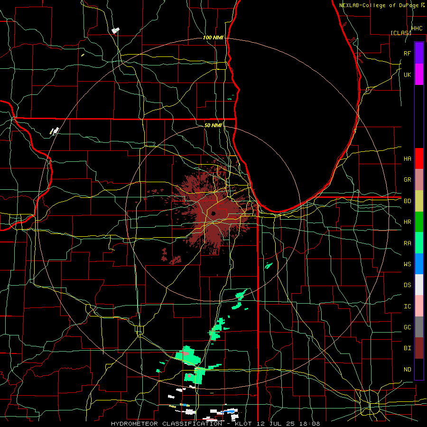Click the light pink IC legend swatch
This screenshot has width=427, height=427.
point(419,306)
